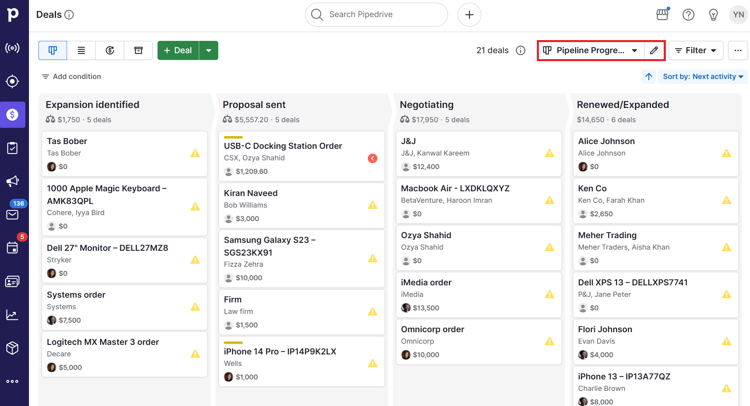Click Add condition
The image size is (750, 406).
pos(71,77)
